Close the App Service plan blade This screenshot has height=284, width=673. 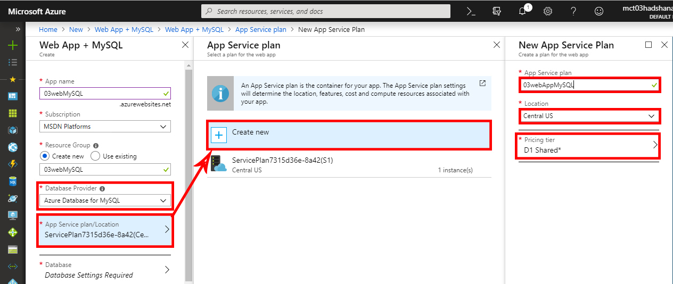[497, 45]
